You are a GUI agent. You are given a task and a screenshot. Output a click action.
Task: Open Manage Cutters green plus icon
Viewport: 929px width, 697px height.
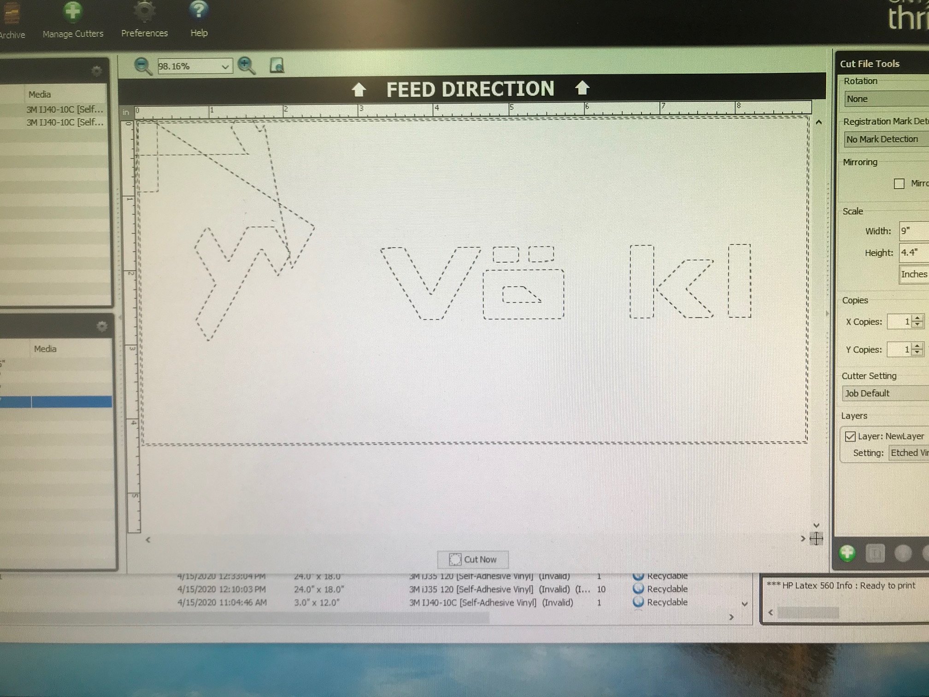(x=72, y=11)
